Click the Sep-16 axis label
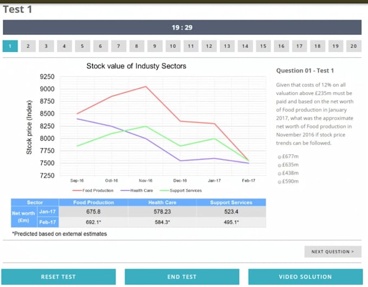This screenshot has height=287, width=368. (77, 181)
